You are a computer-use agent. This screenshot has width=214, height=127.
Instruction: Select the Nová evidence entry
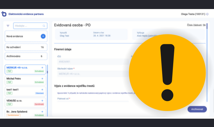[26, 36]
